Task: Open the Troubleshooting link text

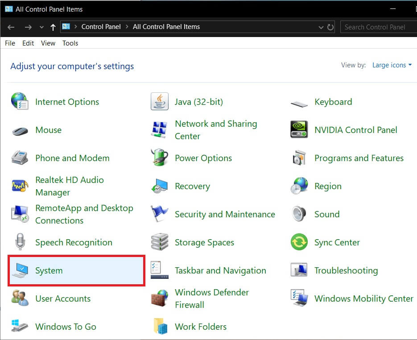Action: (x=346, y=270)
